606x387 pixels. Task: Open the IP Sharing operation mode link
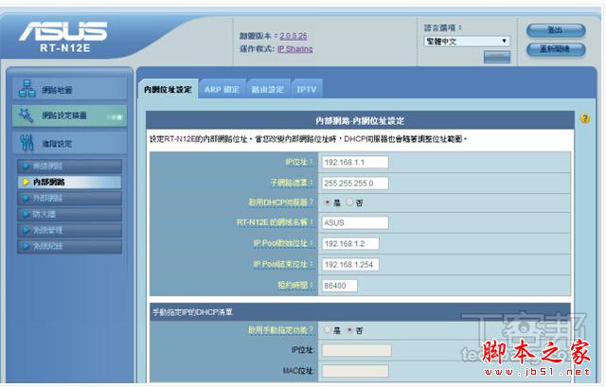(x=294, y=49)
